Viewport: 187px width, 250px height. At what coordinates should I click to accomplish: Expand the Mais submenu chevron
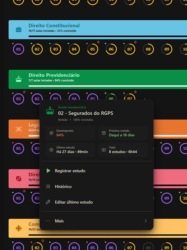(146, 221)
